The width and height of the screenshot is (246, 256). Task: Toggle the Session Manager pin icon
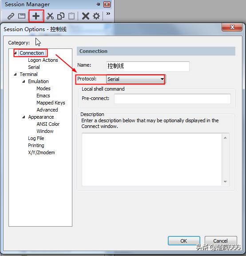99,4
